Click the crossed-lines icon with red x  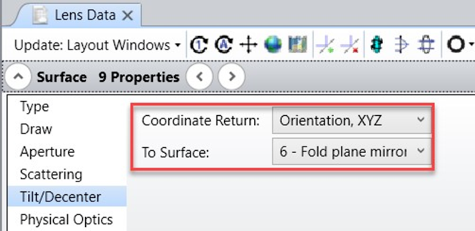[x=349, y=45]
